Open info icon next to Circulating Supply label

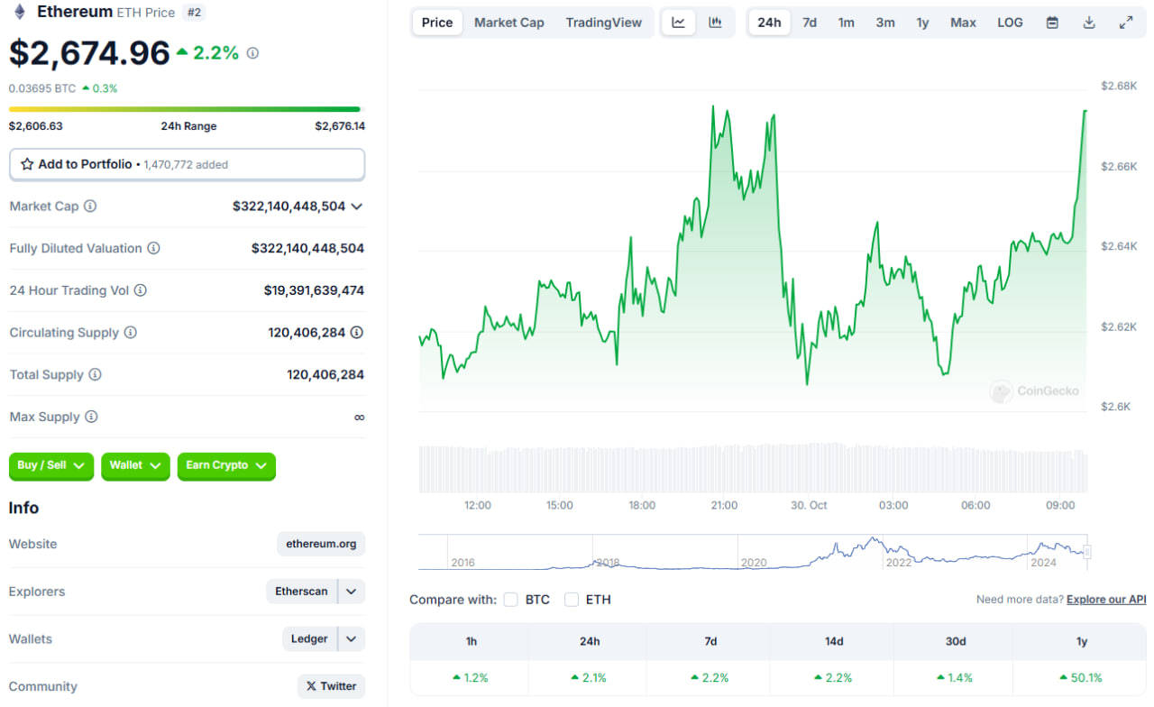pyautogui.click(x=130, y=333)
